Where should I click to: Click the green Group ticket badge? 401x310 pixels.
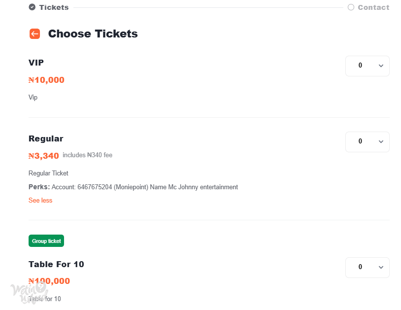pyautogui.click(x=46, y=241)
